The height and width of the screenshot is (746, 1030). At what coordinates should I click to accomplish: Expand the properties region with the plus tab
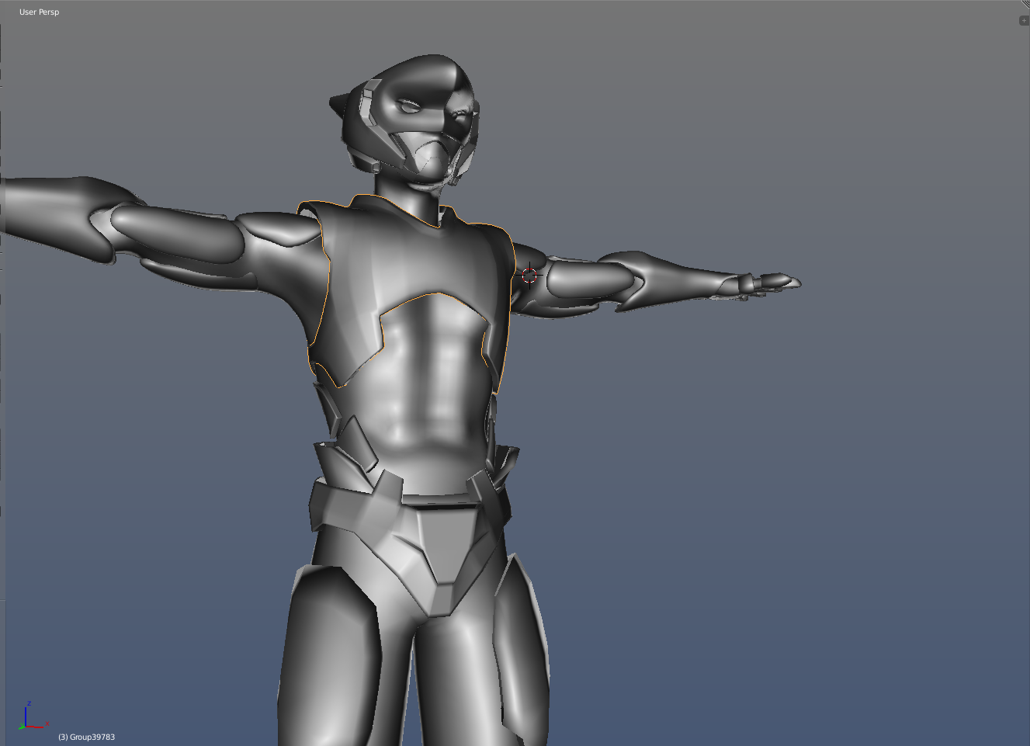(1024, 20)
